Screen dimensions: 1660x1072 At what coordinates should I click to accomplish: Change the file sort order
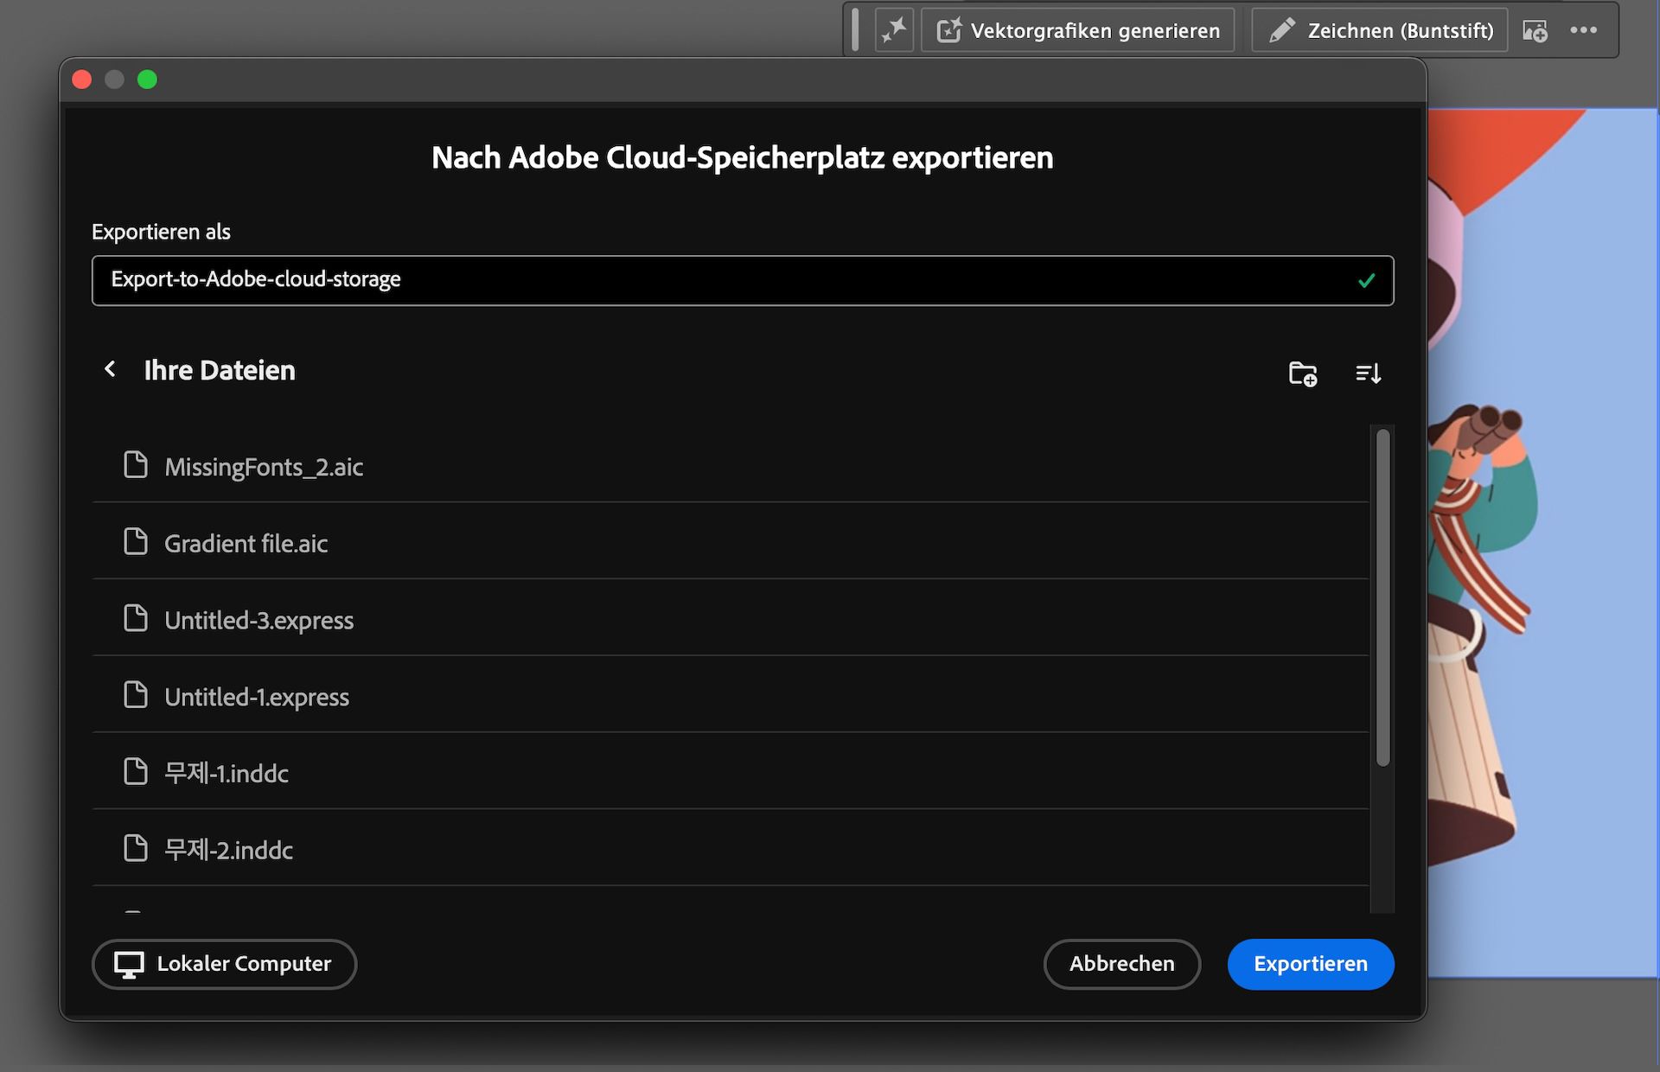(1368, 373)
